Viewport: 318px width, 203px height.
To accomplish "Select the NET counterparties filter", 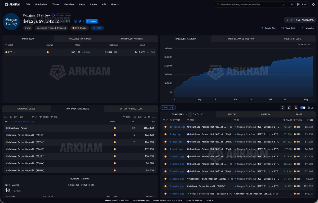I will 21,117.
